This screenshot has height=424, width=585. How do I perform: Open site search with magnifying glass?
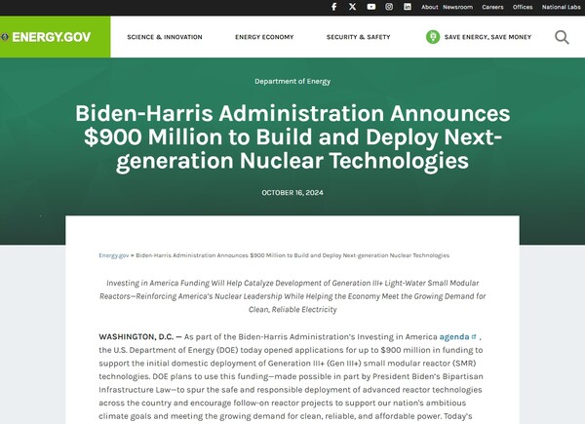point(562,37)
